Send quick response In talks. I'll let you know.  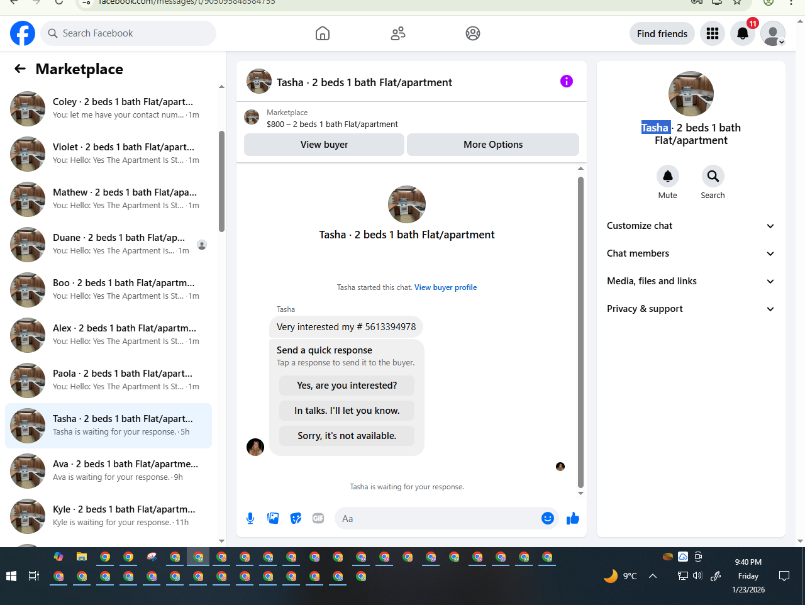(x=347, y=411)
